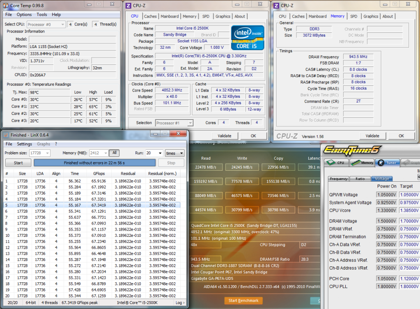This screenshot has width=420, height=309.
Task: Click the Stop button in LinX
Action: tap(171, 163)
